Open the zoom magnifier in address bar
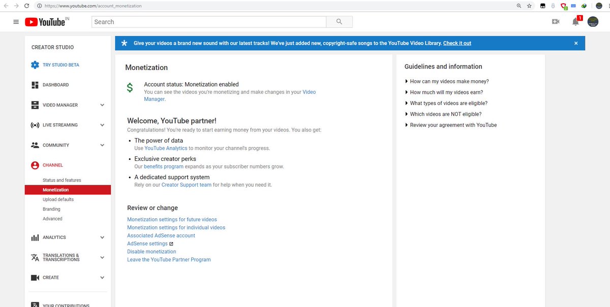Image resolution: width=610 pixels, height=307 pixels. point(518,6)
